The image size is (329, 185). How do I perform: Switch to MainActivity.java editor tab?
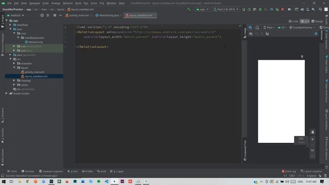(107, 15)
